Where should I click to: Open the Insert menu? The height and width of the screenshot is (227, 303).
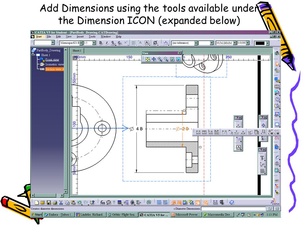click(x=80, y=37)
